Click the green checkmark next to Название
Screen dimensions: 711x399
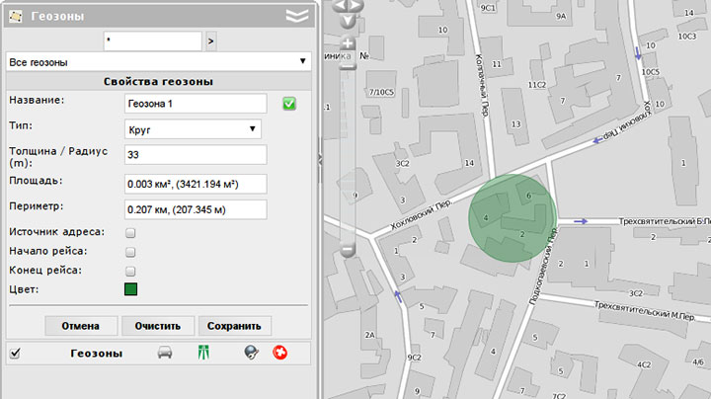click(289, 104)
